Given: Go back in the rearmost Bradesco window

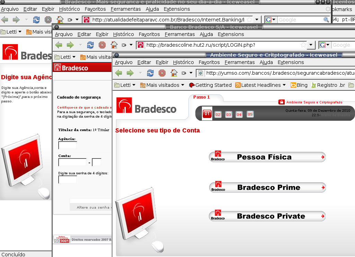Looking at the screenshot, I should [x=5, y=20].
